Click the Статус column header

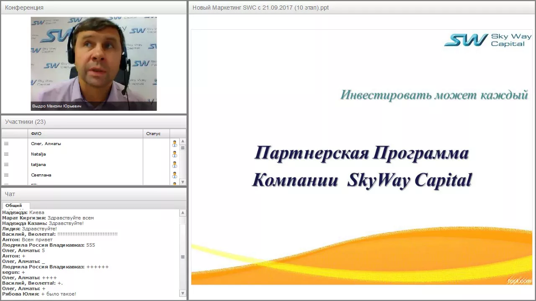point(157,134)
